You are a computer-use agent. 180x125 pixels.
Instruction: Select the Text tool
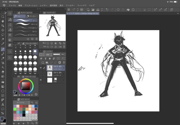point(3,104)
